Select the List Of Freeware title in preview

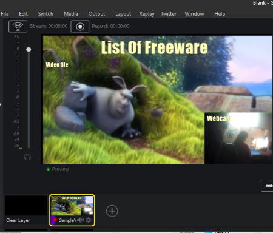tap(154, 47)
